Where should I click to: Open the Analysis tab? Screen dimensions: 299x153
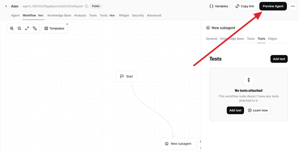click(80, 15)
